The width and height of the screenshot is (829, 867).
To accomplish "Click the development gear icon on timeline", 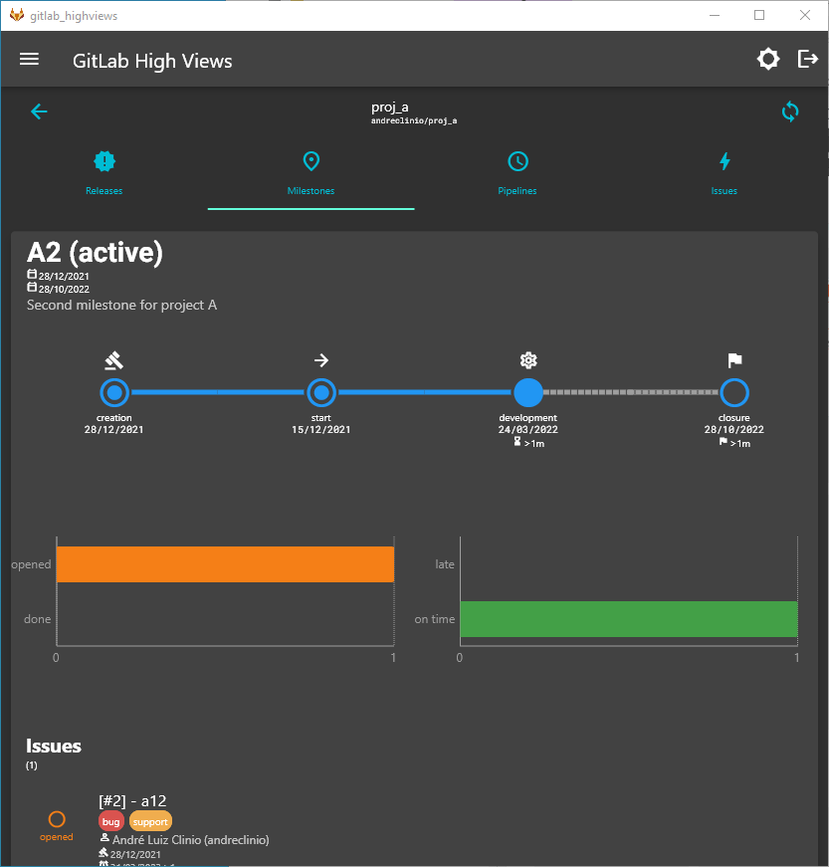I will (x=528, y=360).
